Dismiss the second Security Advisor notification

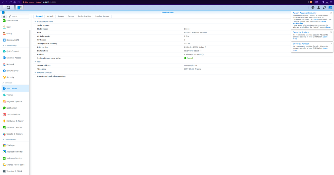pyautogui.click(x=331, y=44)
